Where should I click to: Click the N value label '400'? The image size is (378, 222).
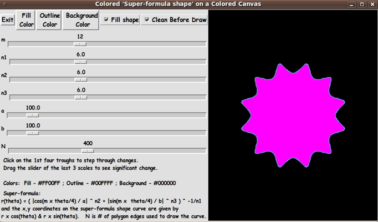click(88, 143)
